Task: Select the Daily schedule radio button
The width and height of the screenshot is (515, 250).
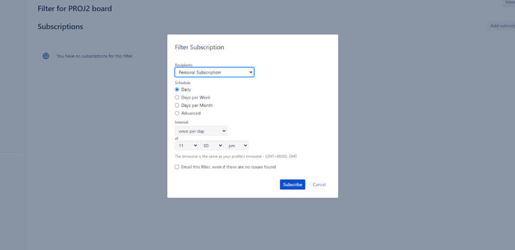Action: [x=177, y=90]
